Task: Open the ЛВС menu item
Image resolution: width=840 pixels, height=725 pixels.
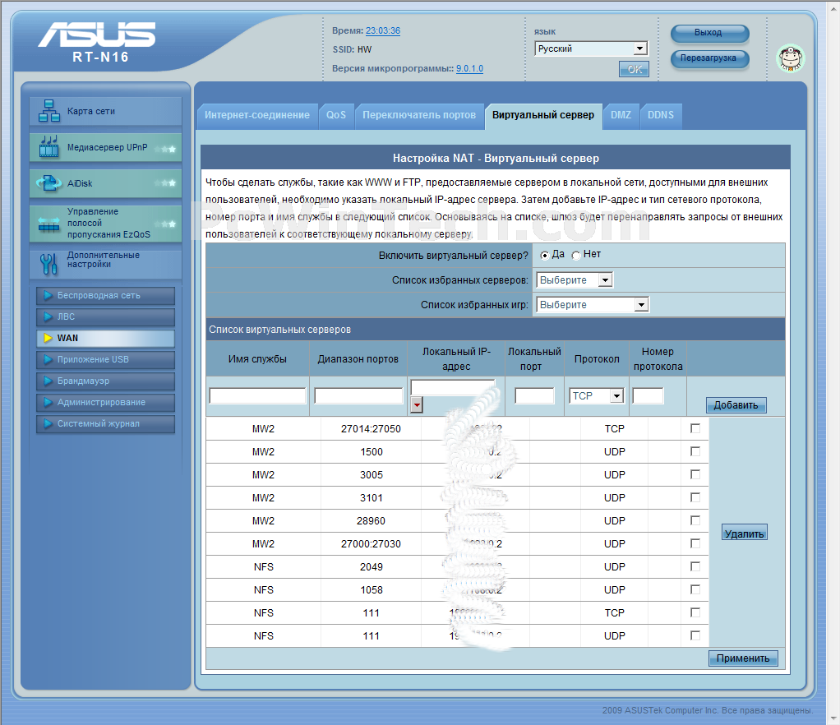Action: (105, 316)
